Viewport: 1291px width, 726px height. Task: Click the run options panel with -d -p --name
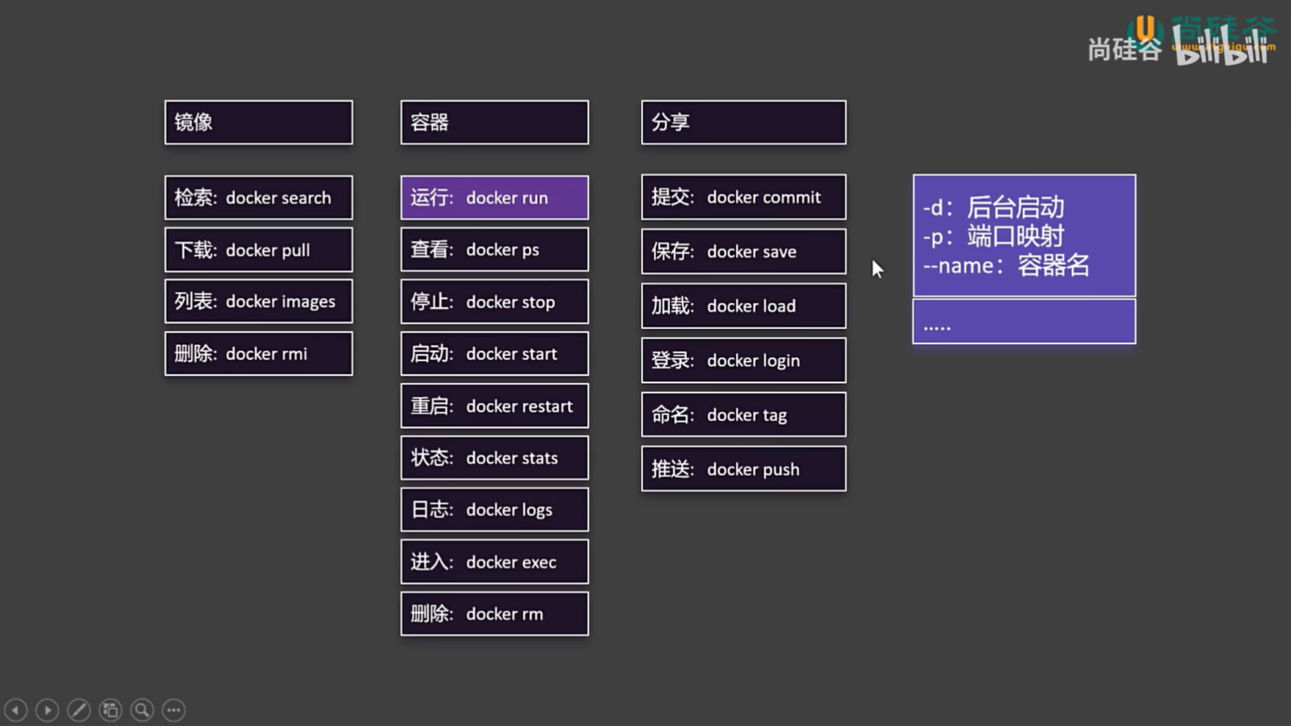pyautogui.click(x=1023, y=236)
